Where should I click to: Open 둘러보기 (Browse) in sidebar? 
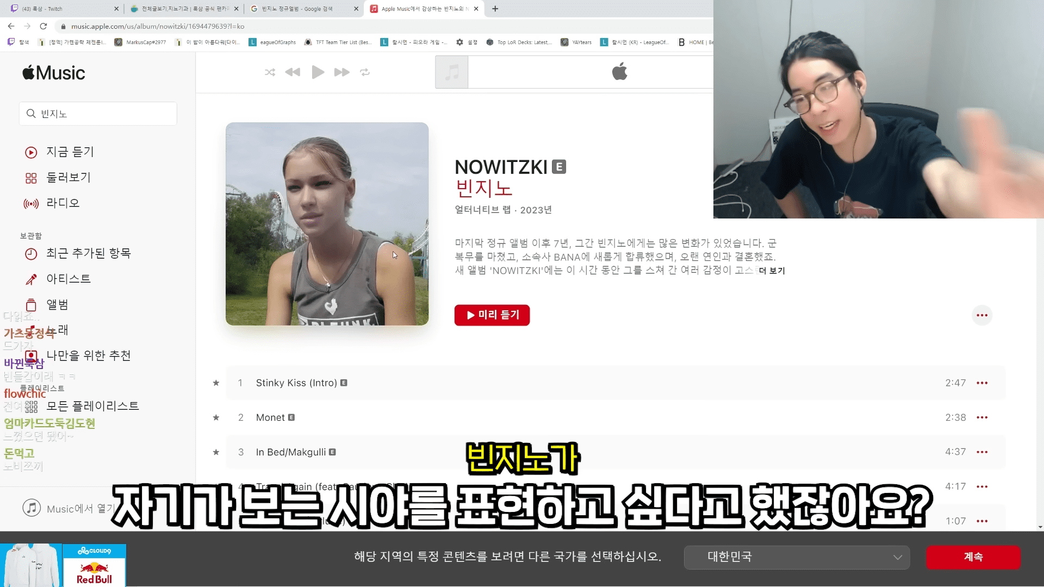click(68, 178)
